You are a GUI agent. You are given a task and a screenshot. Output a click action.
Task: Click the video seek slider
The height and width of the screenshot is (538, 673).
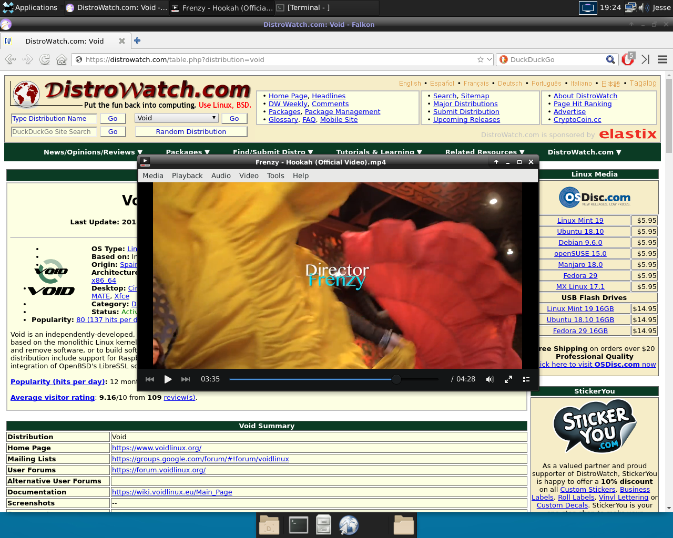tap(334, 379)
